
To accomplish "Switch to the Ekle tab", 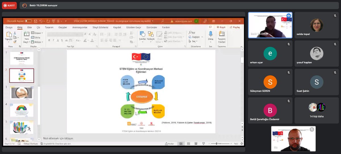I will [x=29, y=27].
